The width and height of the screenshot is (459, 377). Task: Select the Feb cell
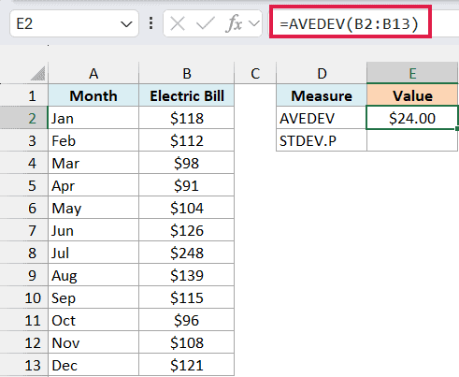pos(93,140)
